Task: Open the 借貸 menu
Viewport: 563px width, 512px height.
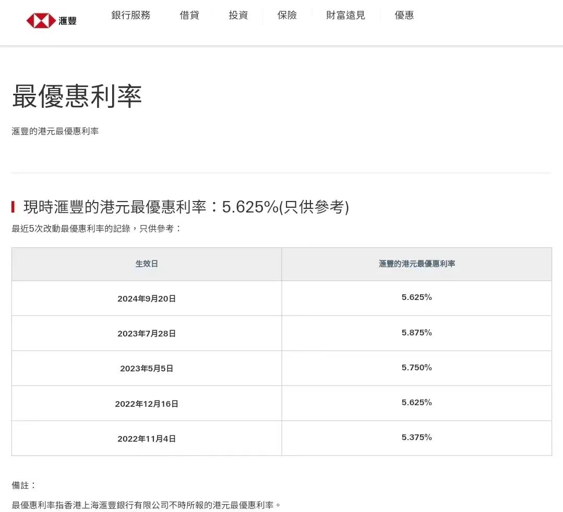Action: [x=189, y=15]
